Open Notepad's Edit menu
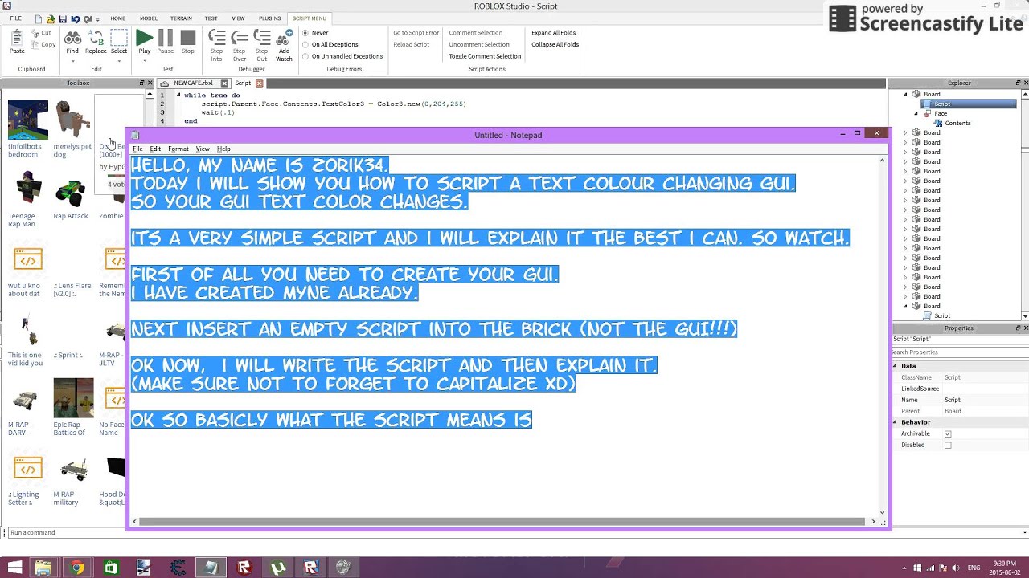The width and height of the screenshot is (1029, 578). 155,149
